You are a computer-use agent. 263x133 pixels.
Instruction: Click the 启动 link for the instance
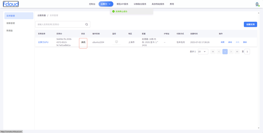point(230,42)
